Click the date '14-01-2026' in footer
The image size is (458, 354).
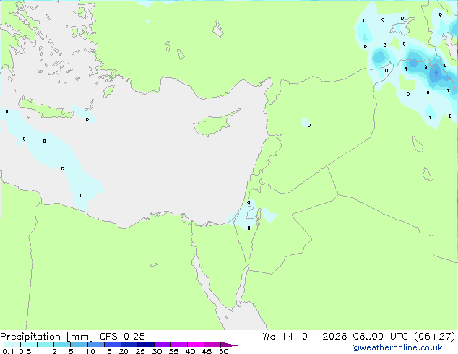pos(314,337)
